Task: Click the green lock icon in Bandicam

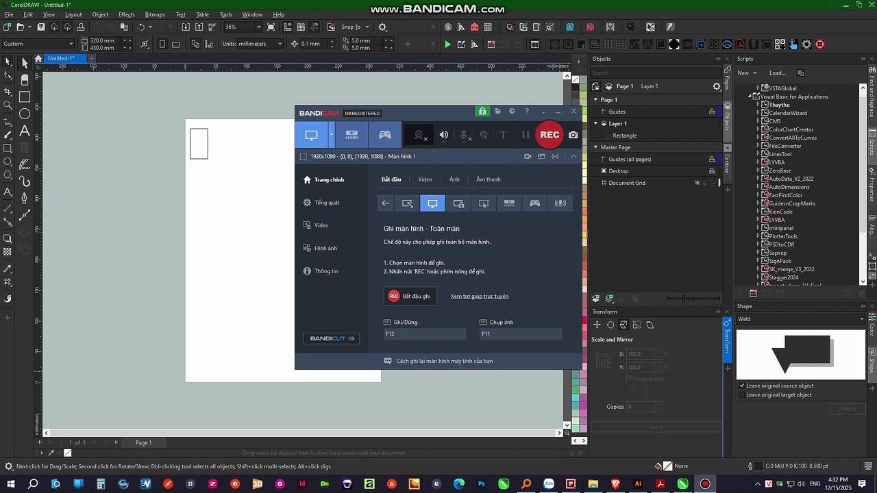Action: 482,112
